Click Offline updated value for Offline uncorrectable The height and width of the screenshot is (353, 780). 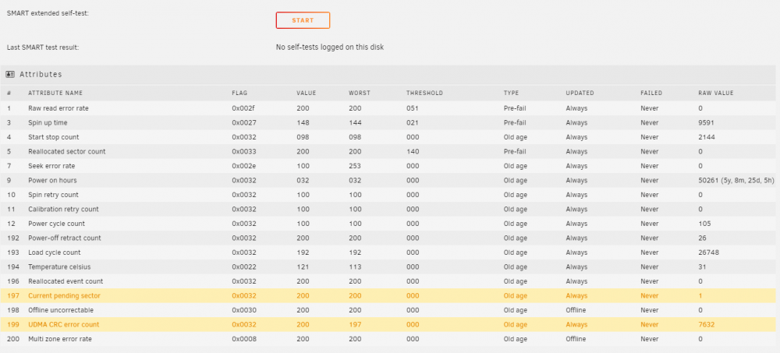coord(576,309)
